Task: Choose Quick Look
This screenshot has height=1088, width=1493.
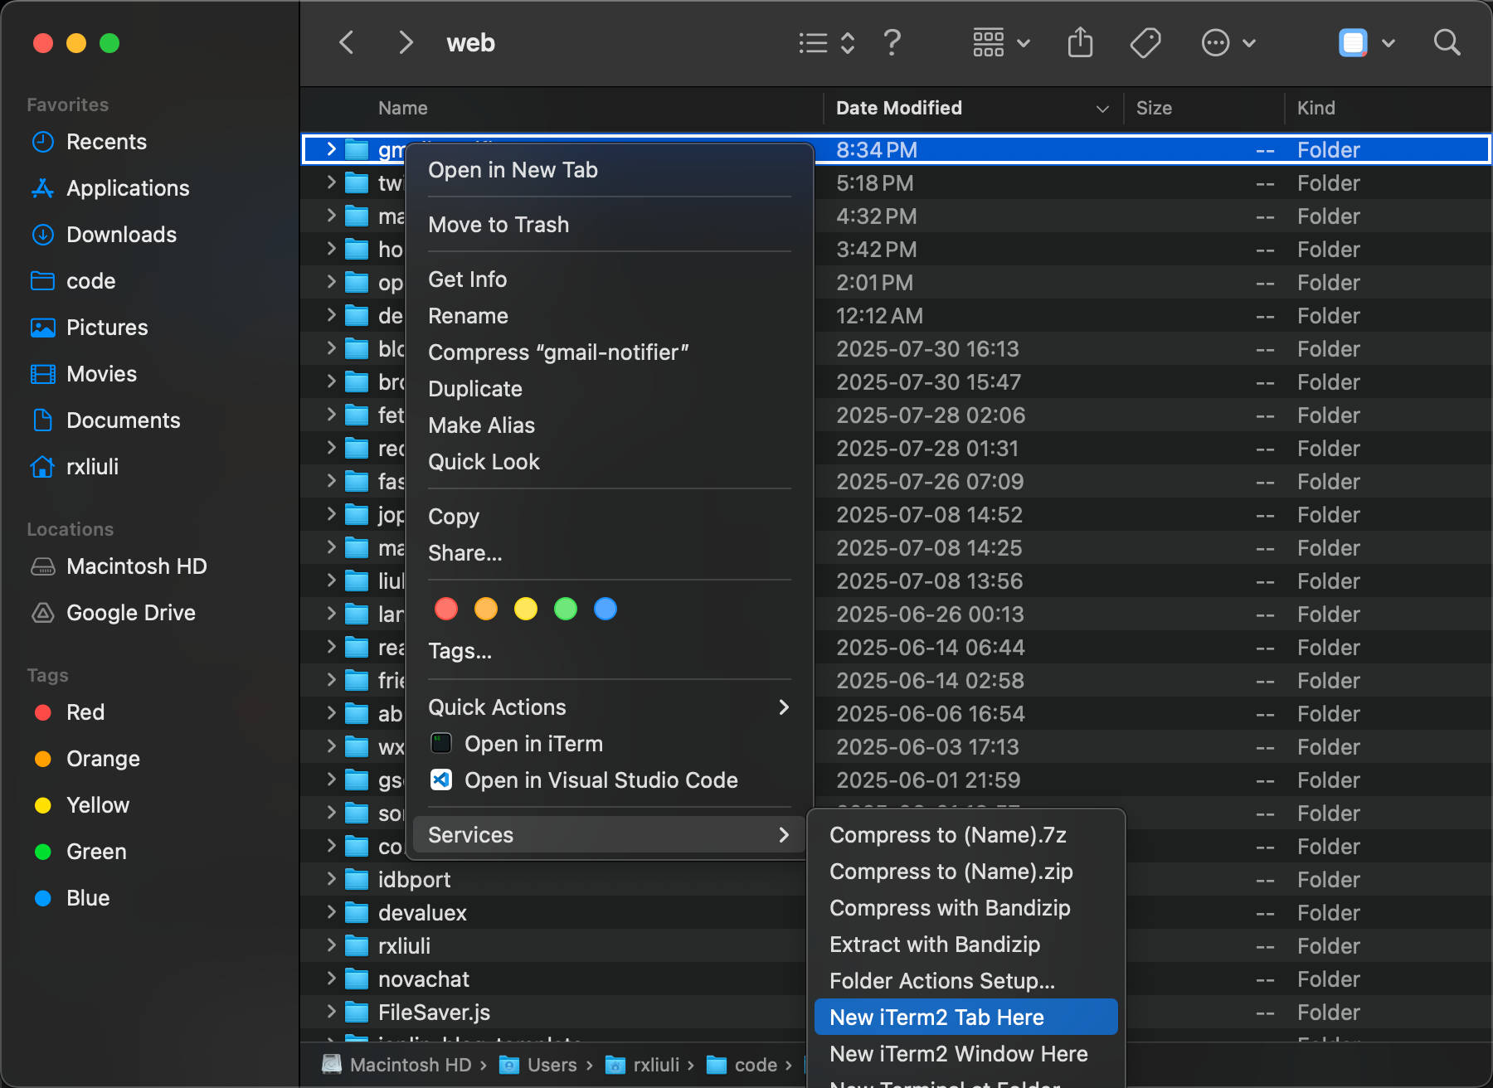Action: 609,462
